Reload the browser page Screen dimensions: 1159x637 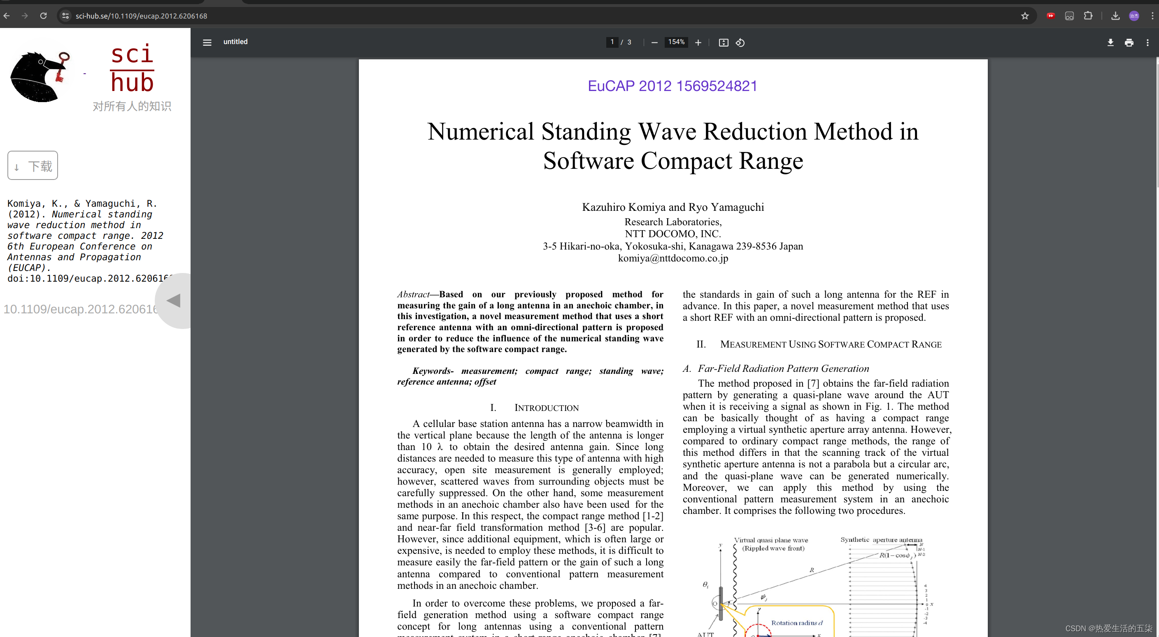(x=43, y=16)
